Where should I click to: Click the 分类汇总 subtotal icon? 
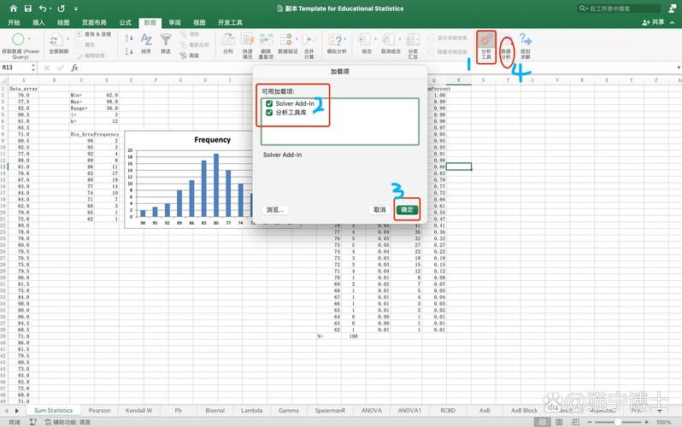click(414, 43)
